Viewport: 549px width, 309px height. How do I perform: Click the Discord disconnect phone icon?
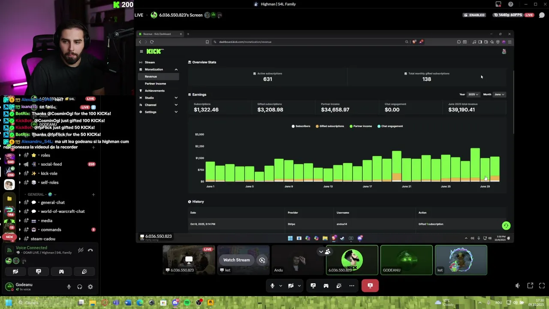(90, 250)
